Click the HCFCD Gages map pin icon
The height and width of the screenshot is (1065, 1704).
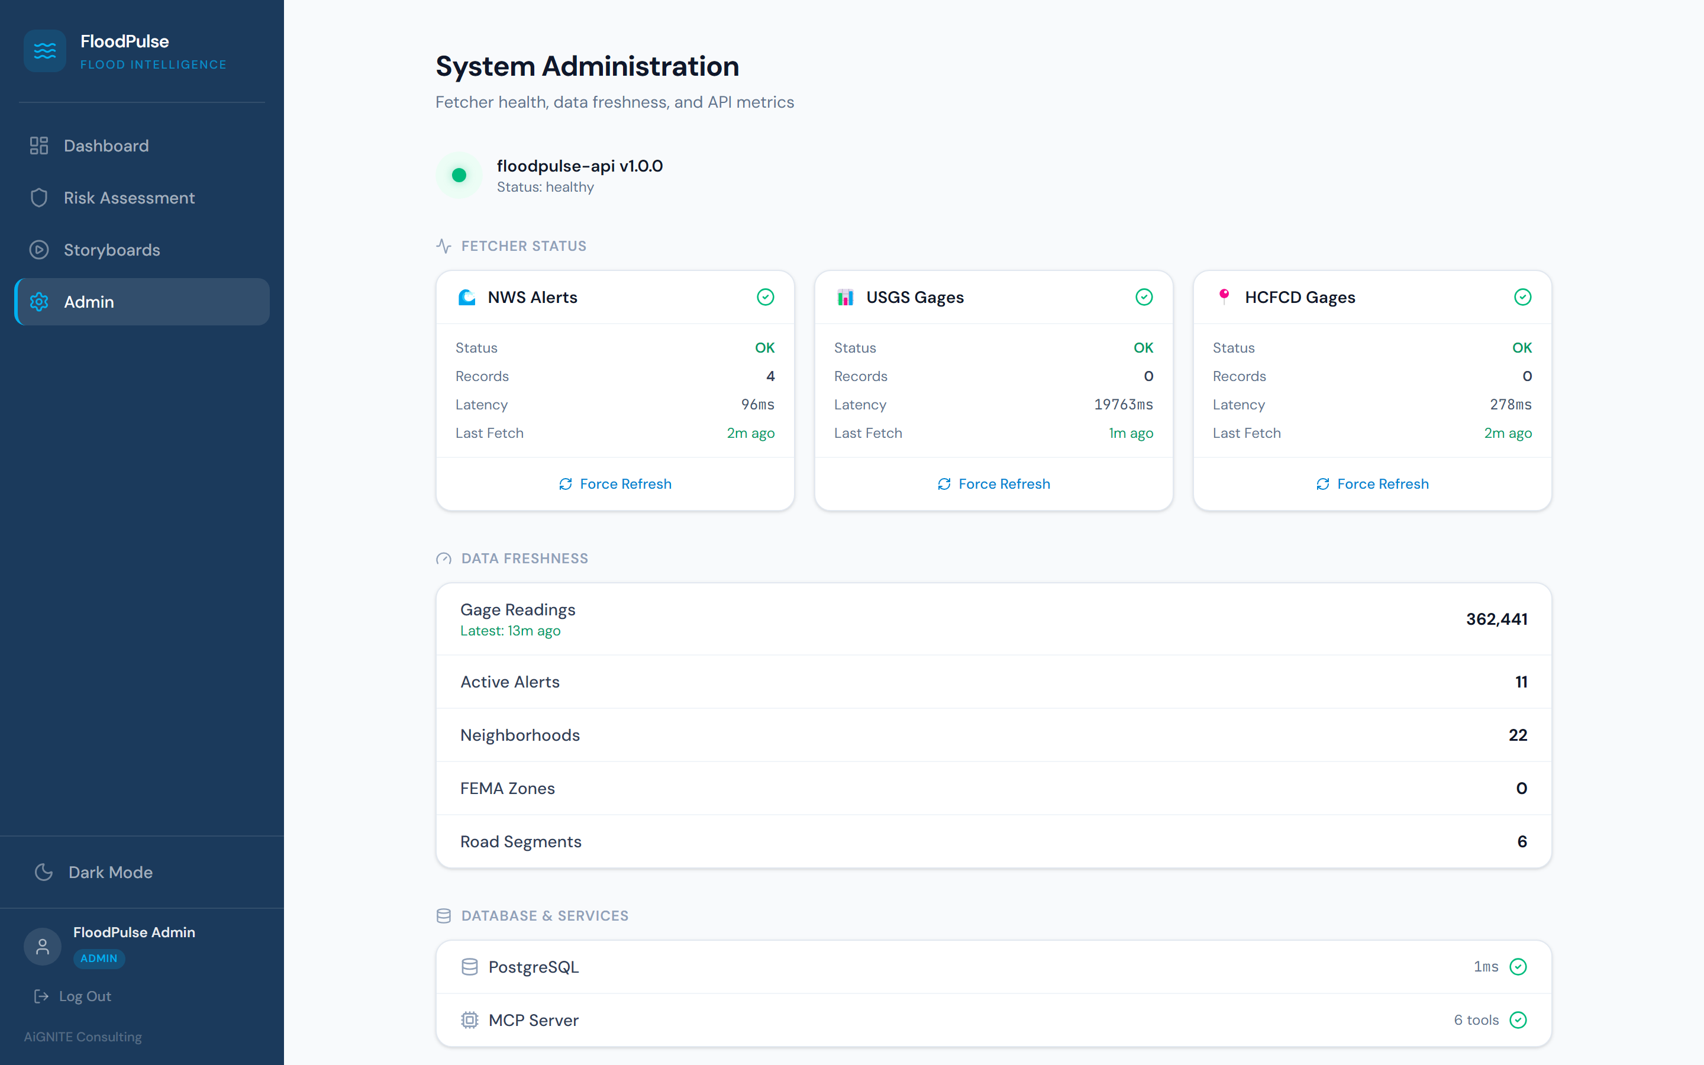pos(1225,296)
